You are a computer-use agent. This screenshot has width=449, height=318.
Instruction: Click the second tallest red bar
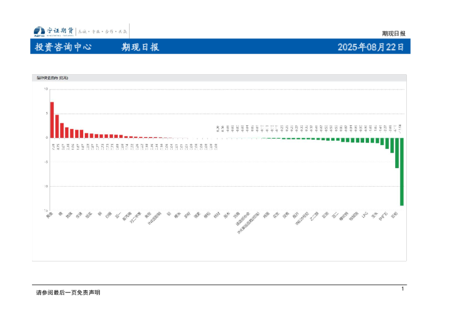pos(57,126)
